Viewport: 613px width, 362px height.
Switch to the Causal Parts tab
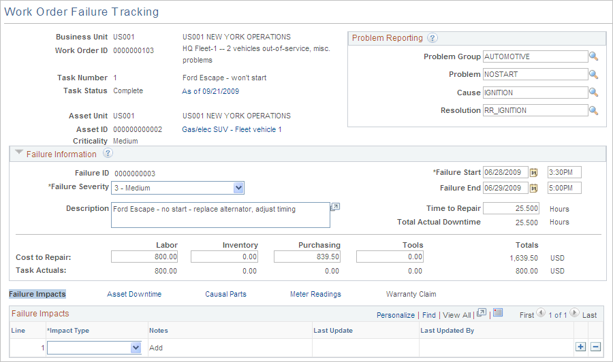[225, 294]
